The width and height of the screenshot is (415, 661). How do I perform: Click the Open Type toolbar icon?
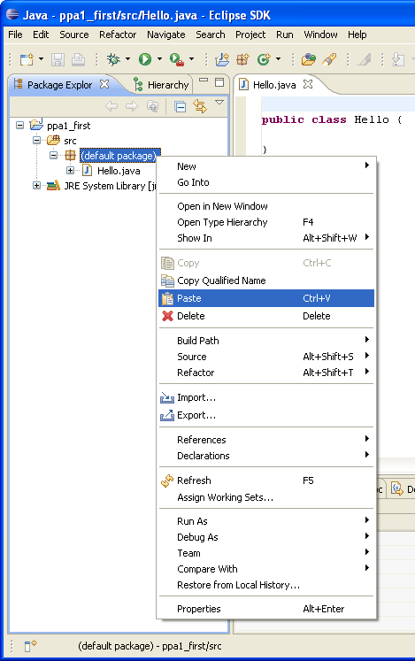309,59
